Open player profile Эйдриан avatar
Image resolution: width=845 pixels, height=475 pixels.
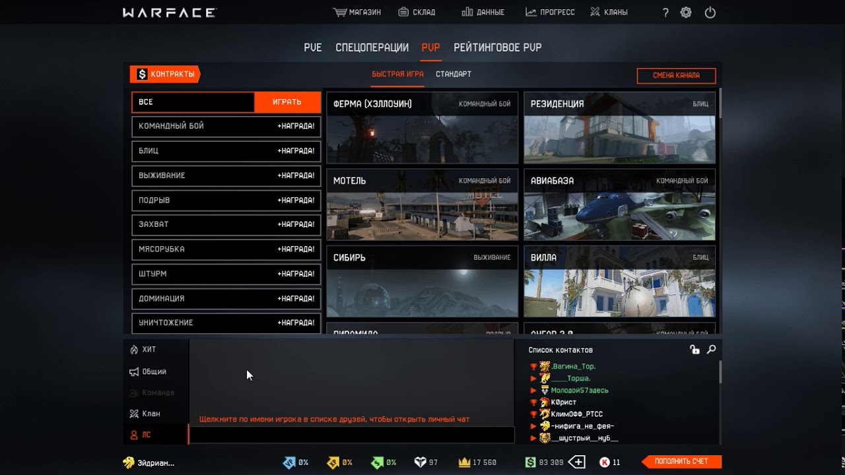pos(129,462)
